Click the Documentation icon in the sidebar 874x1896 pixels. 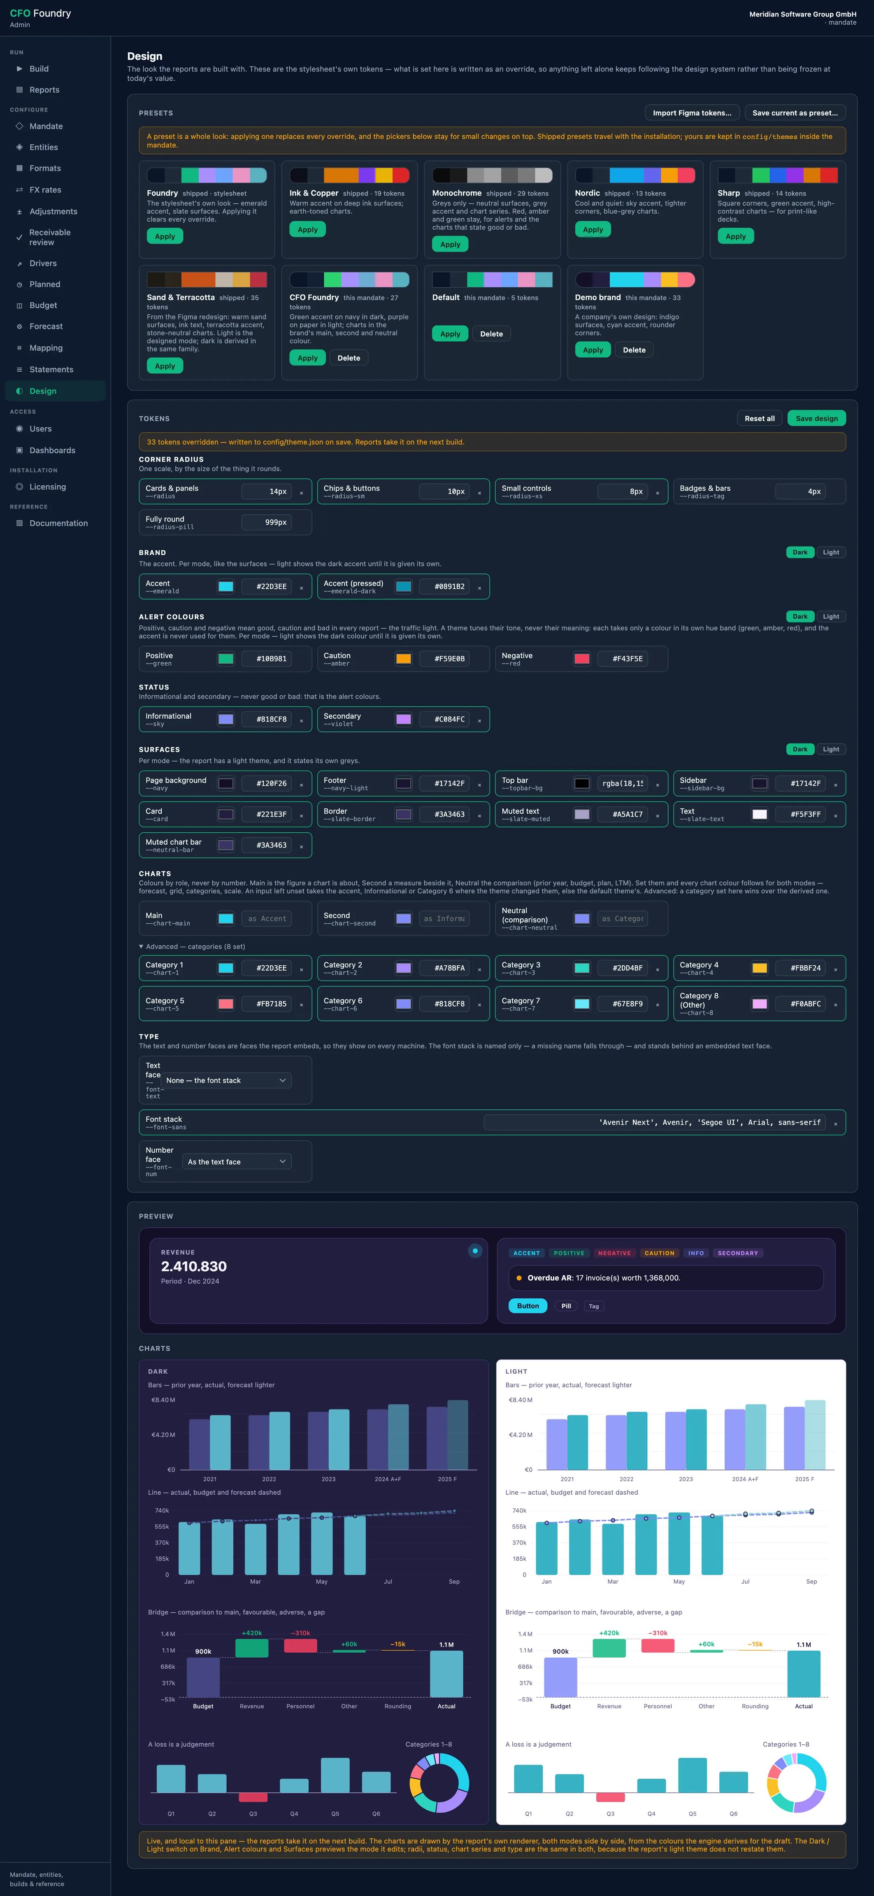point(19,523)
